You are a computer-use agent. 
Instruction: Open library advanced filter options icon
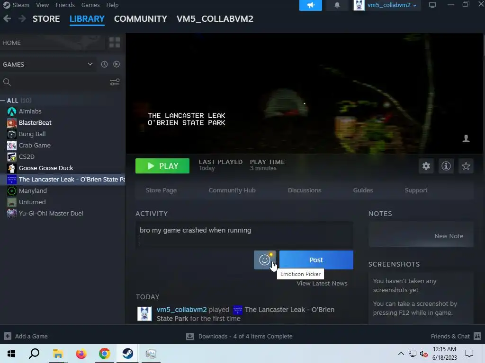[115, 82]
